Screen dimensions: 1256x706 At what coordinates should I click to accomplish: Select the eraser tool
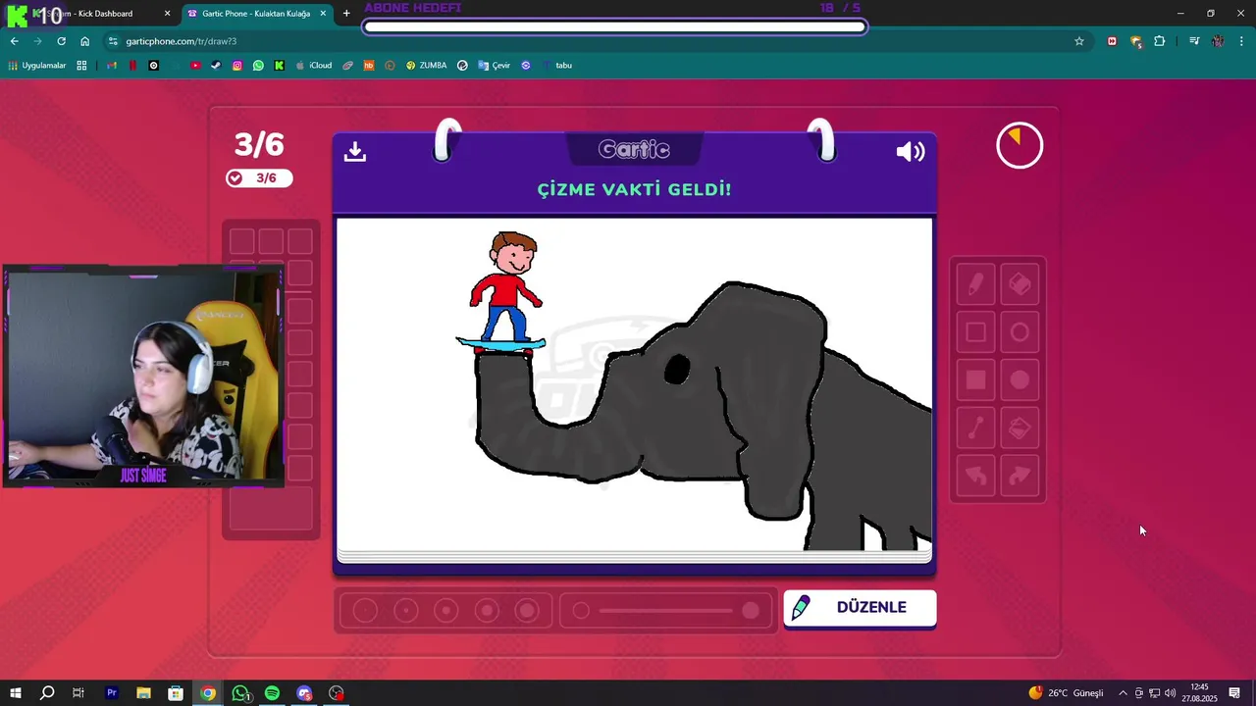1020,284
